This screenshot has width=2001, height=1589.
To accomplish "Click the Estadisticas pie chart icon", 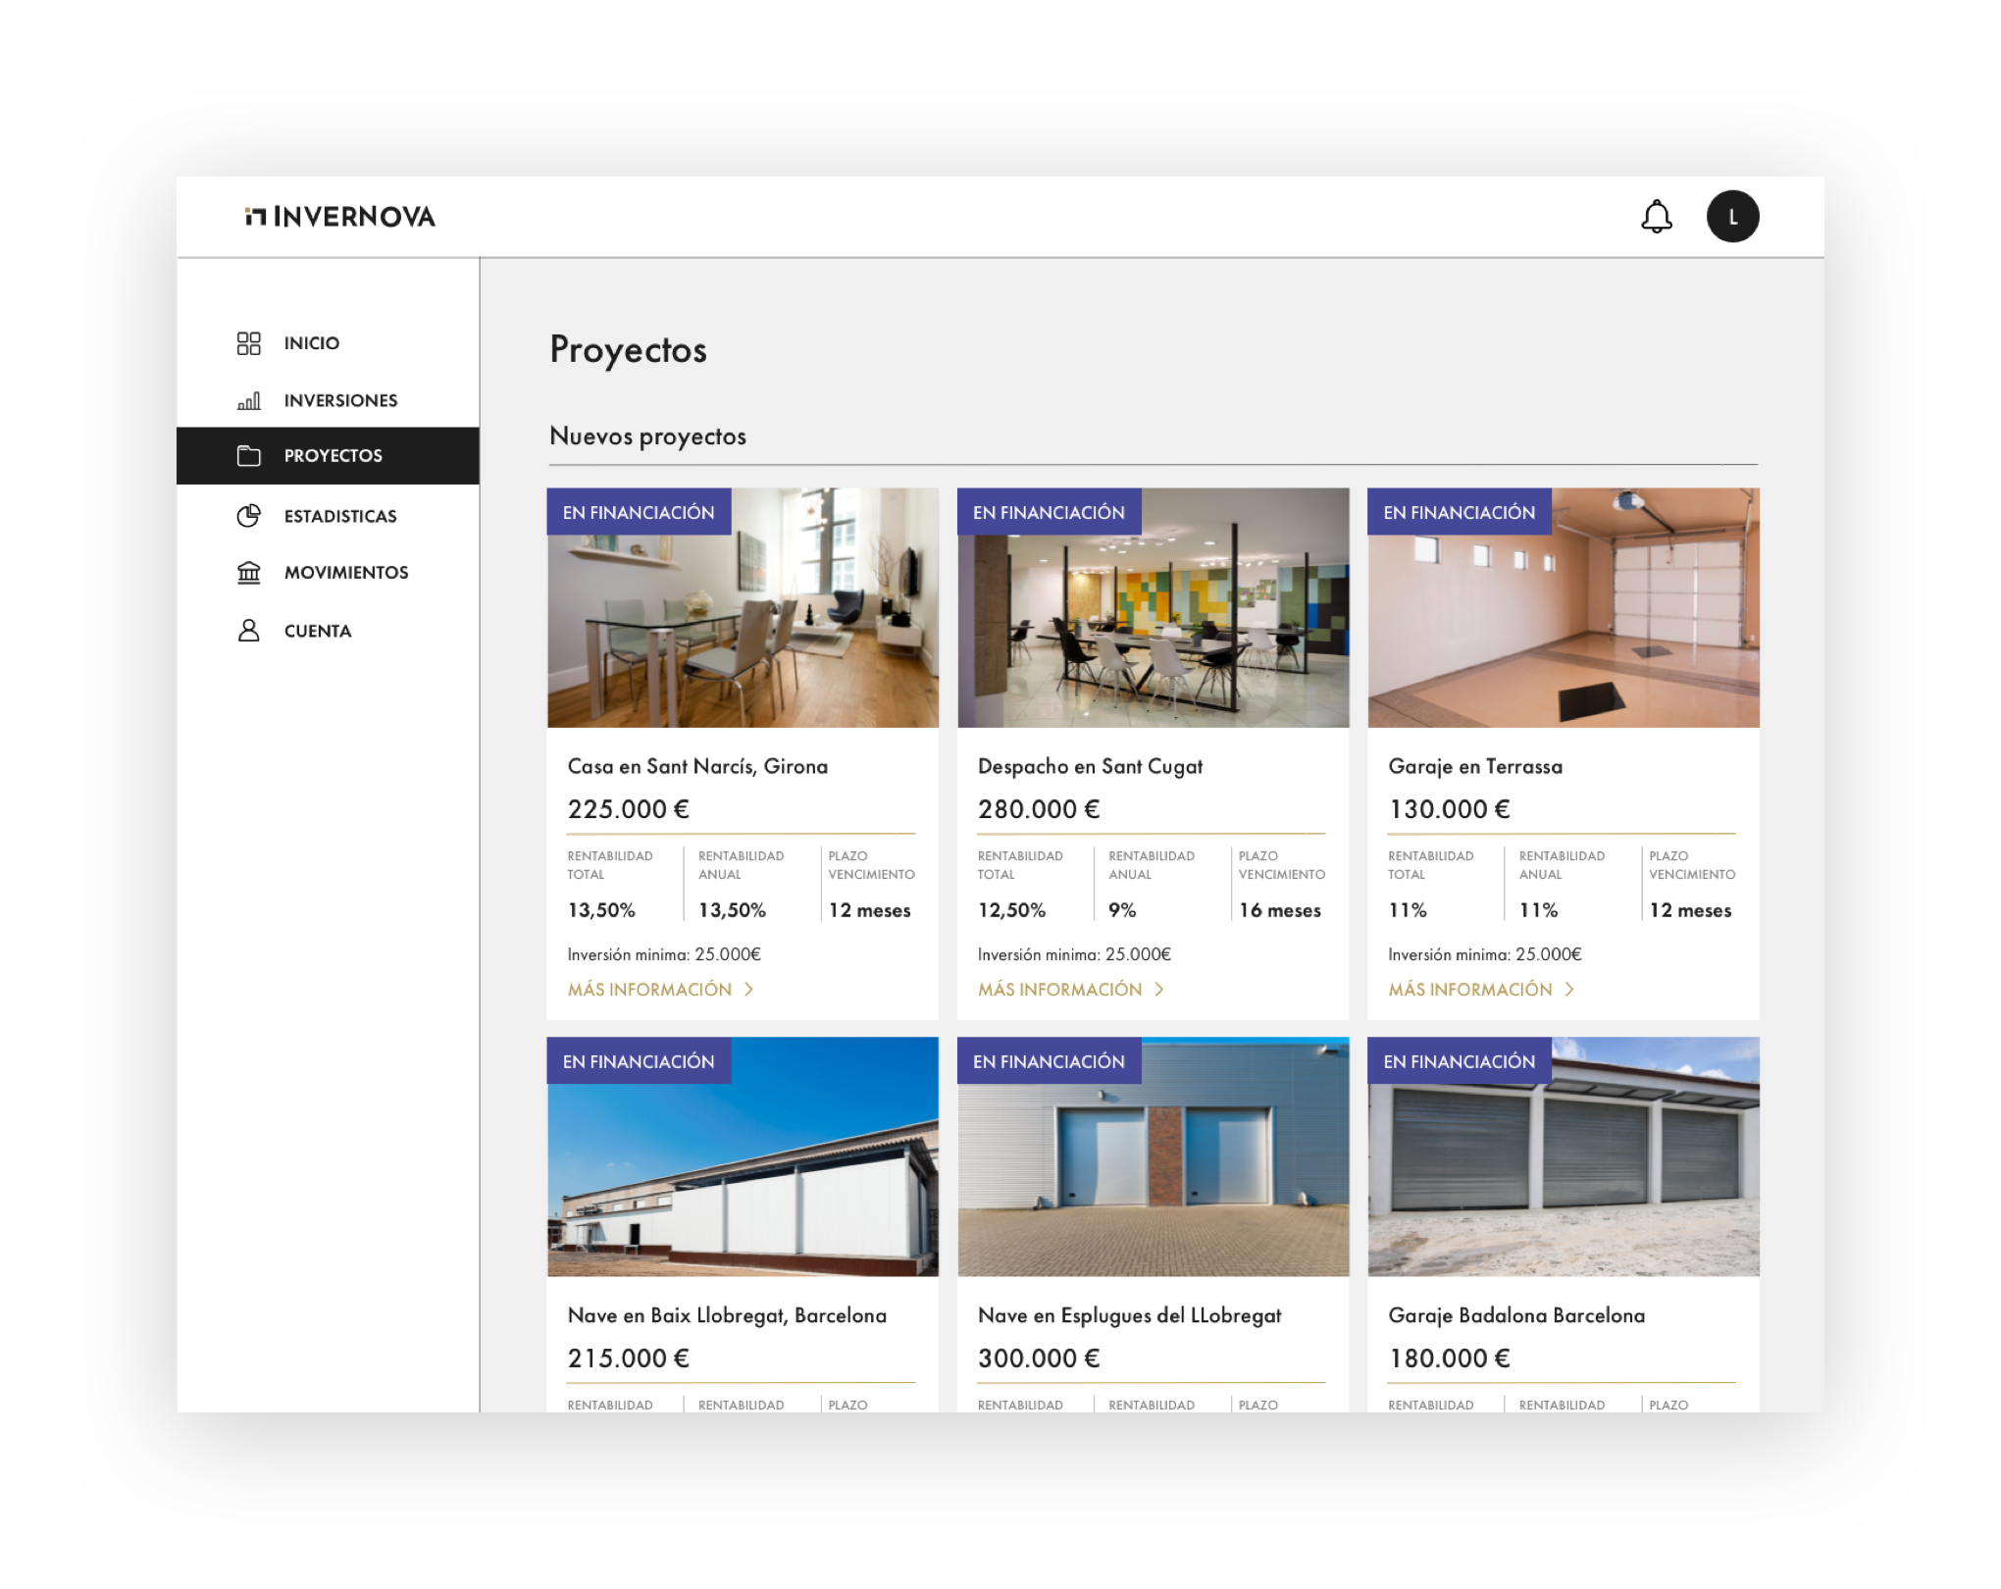I will 249,516.
